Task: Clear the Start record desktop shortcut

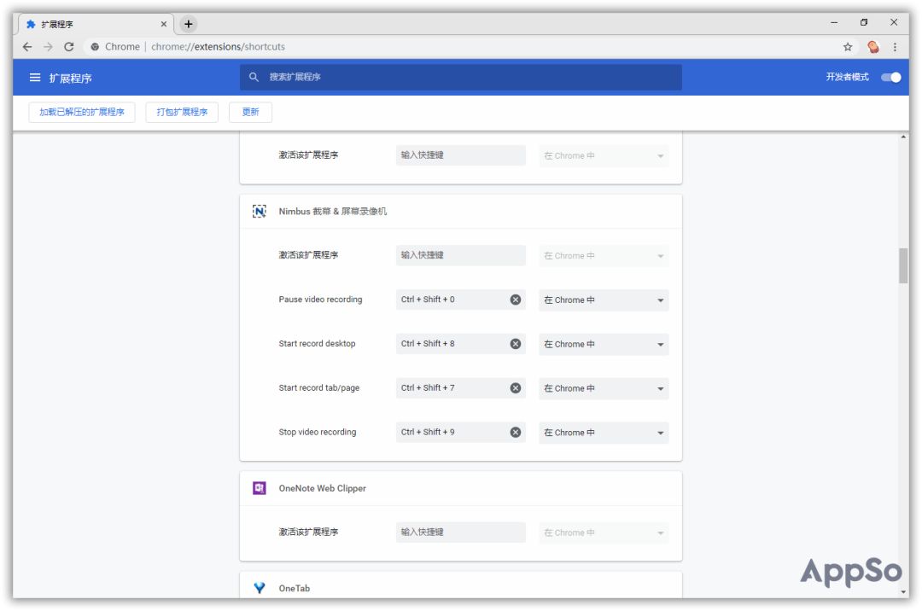Action: pyautogui.click(x=515, y=344)
